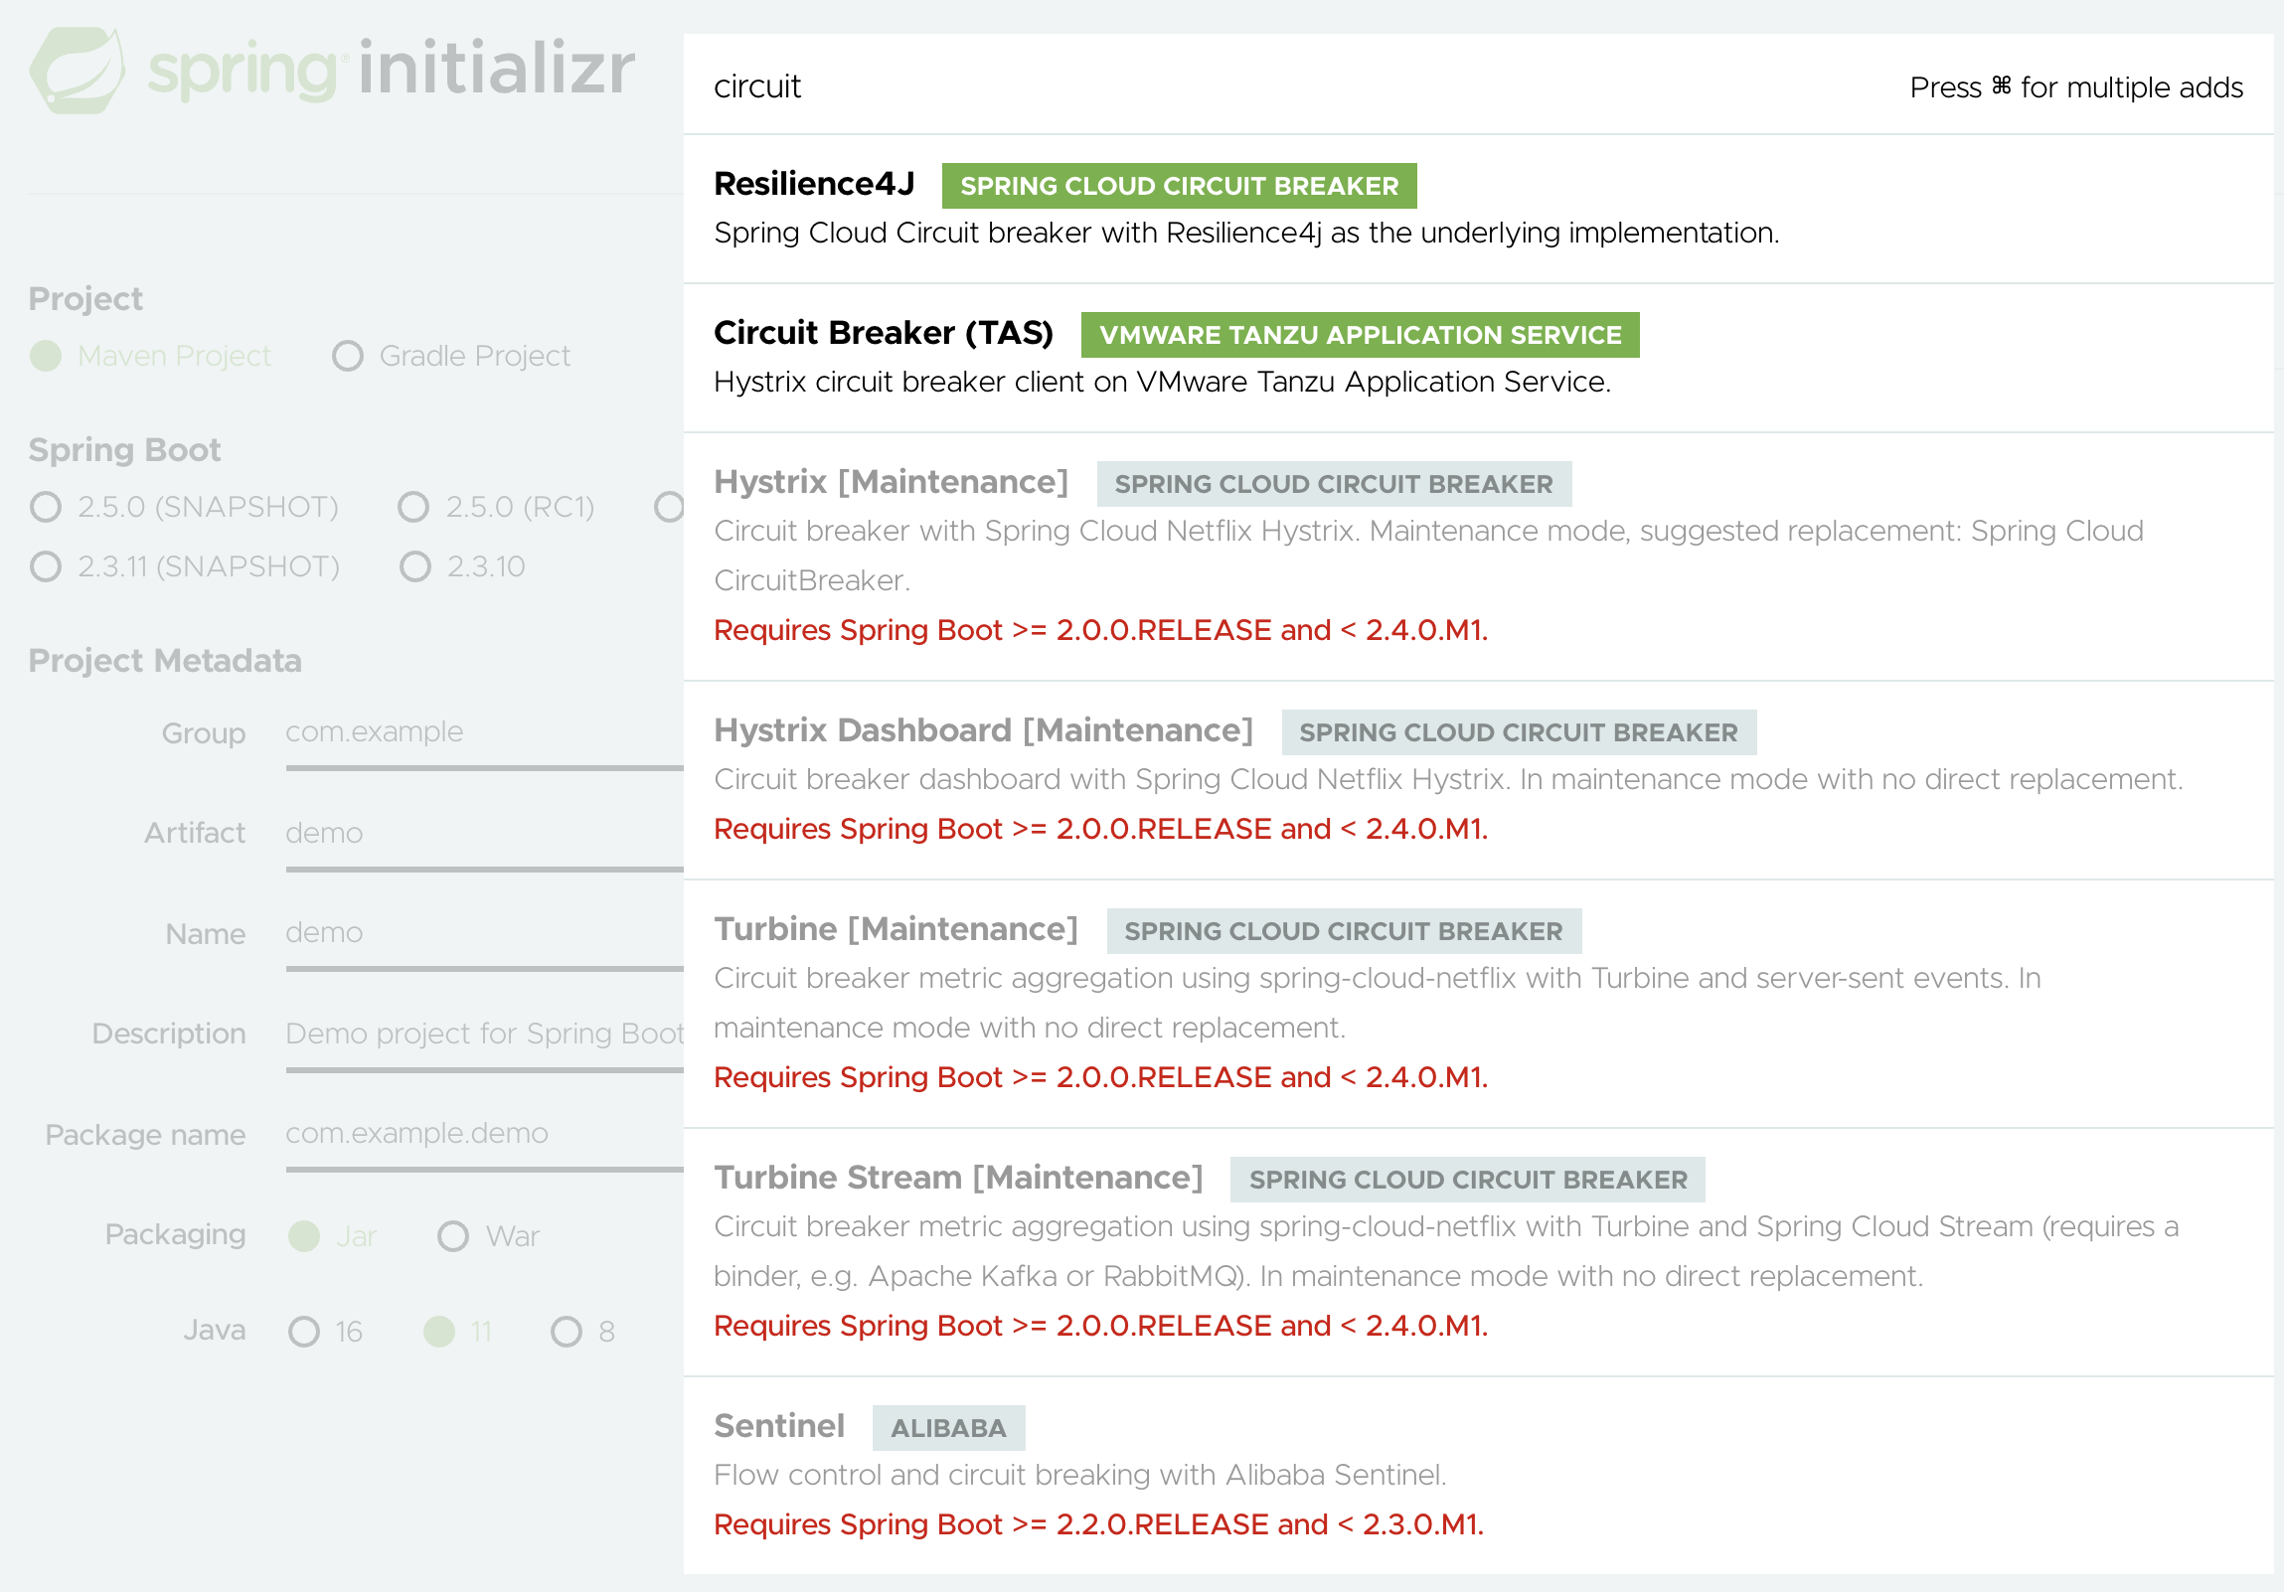
Task: Click the Spring Cloud Circuit Breaker green tag
Action: tap(1178, 186)
